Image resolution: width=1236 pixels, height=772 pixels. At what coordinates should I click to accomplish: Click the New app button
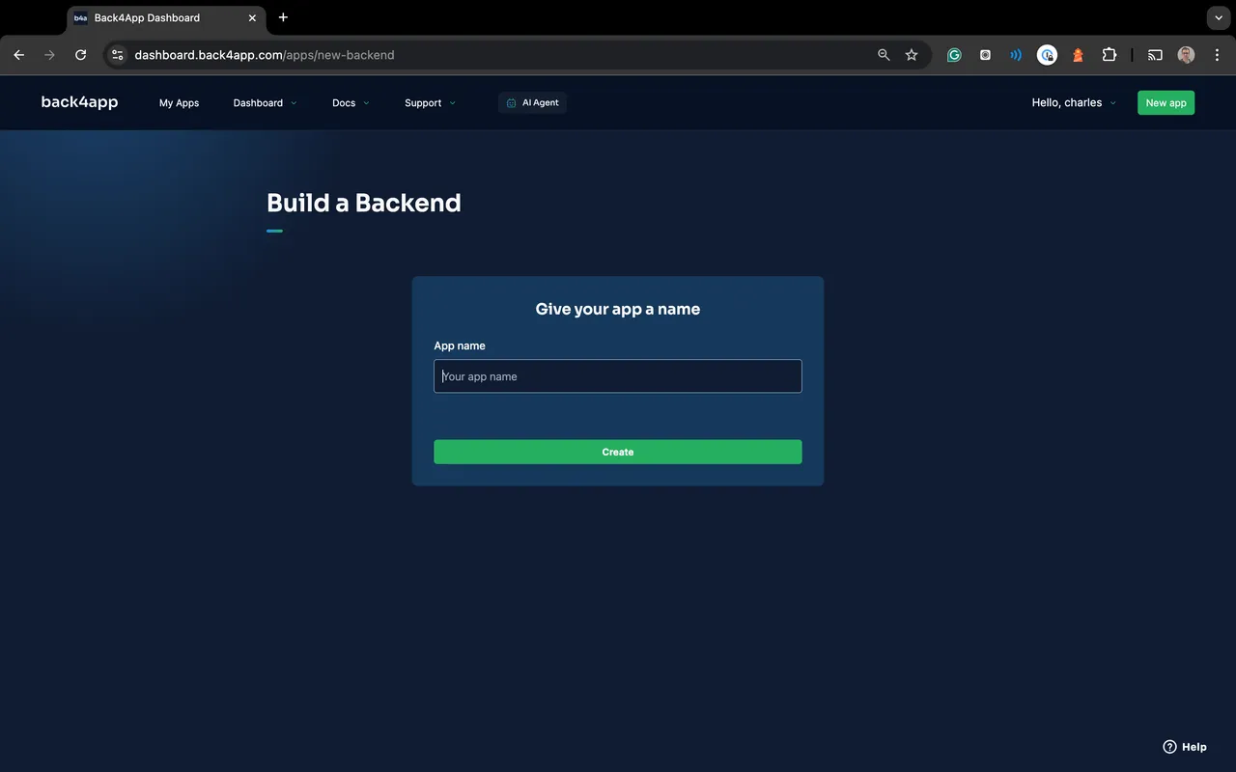[x=1166, y=102]
